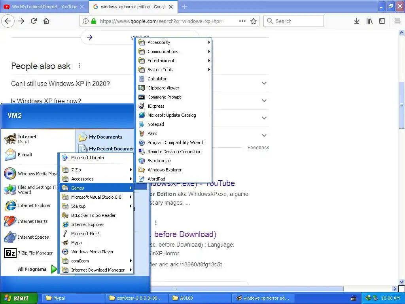The image size is (405, 304).
Task: Open Command Prompt
Action: pos(174,97)
